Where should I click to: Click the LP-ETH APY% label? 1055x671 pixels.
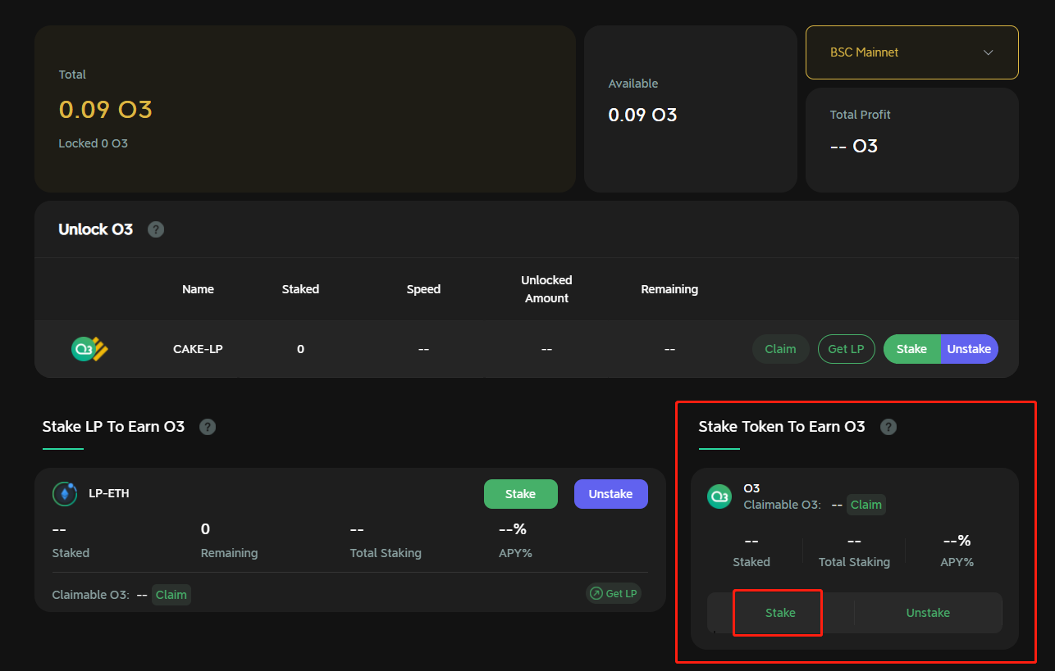(x=516, y=553)
